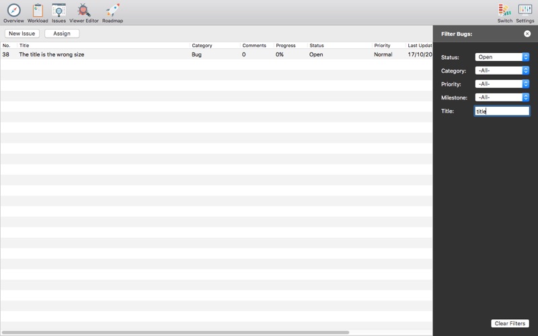This screenshot has width=538, height=336.
Task: Click the 'Bug' category cell
Action: click(196, 54)
